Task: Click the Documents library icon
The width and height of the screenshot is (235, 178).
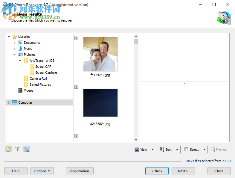Action: coord(20,43)
